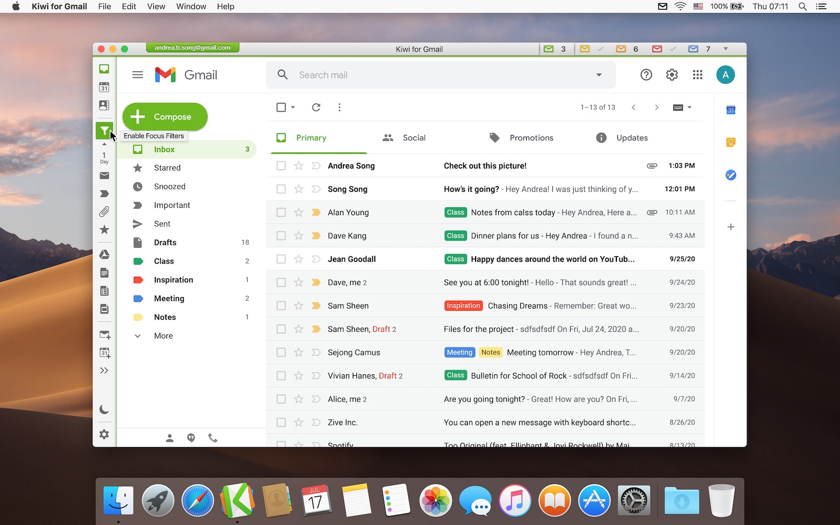Mark Sejong Camus email as important

click(316, 352)
